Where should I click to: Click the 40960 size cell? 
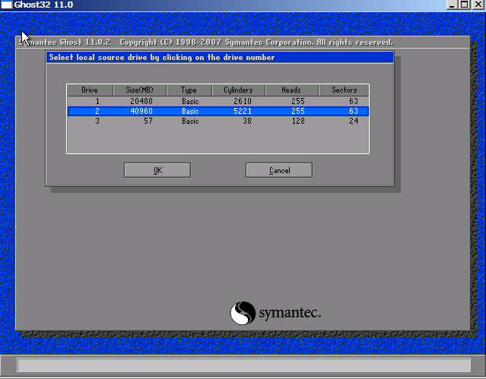click(141, 111)
